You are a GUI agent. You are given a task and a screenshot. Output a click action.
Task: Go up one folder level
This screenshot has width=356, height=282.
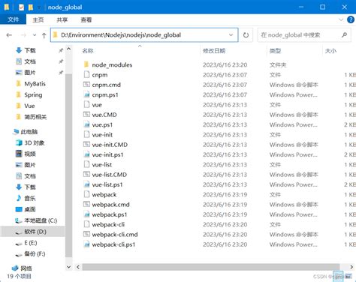pos(44,35)
